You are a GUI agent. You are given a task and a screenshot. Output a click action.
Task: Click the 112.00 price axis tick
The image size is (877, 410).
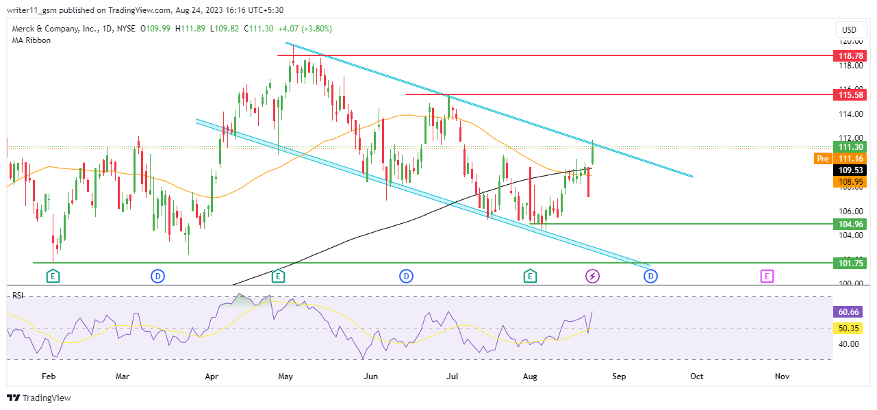click(851, 138)
